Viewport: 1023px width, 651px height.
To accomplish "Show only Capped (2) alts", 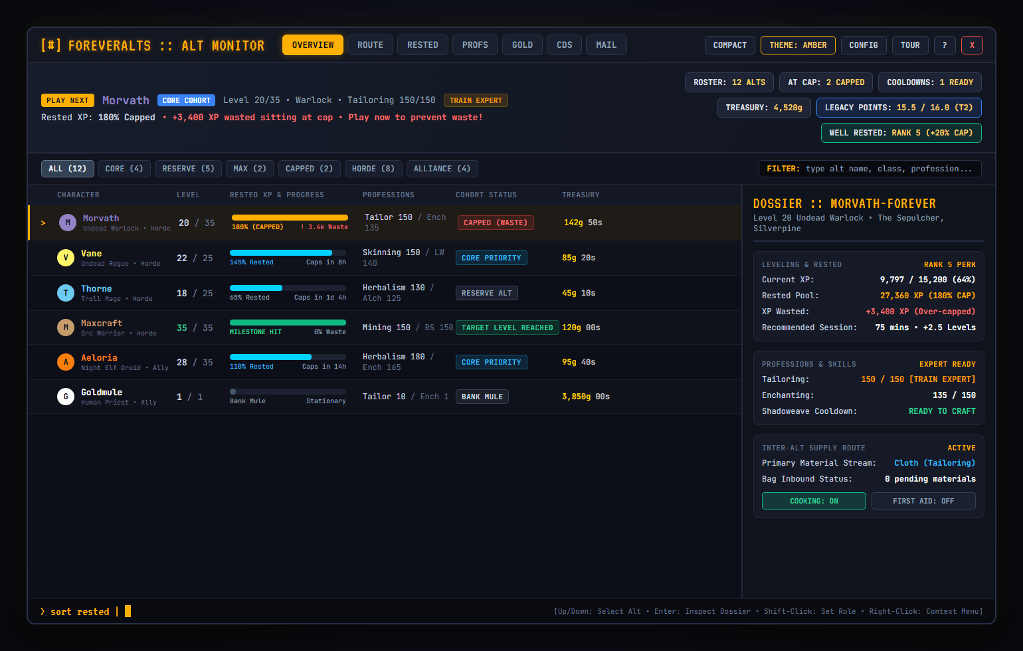I will [309, 169].
